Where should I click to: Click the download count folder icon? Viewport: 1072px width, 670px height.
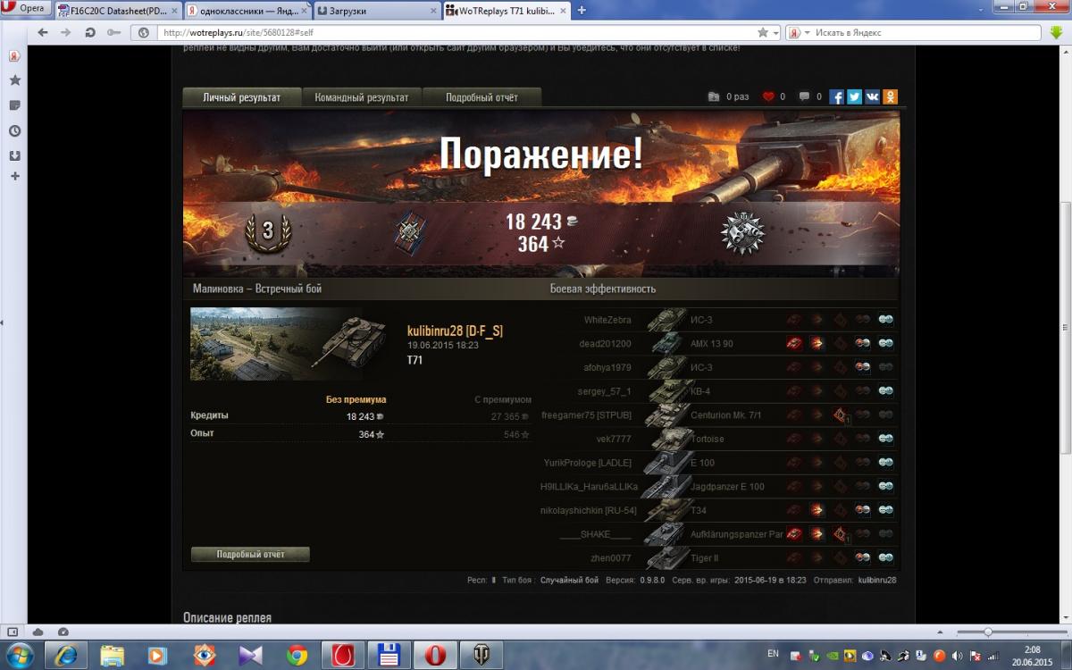coord(713,96)
